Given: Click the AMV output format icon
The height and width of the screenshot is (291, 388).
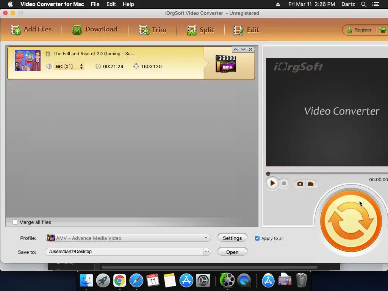Looking at the screenshot, I should 226,64.
